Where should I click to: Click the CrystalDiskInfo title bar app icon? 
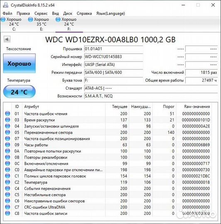tap(5, 5)
